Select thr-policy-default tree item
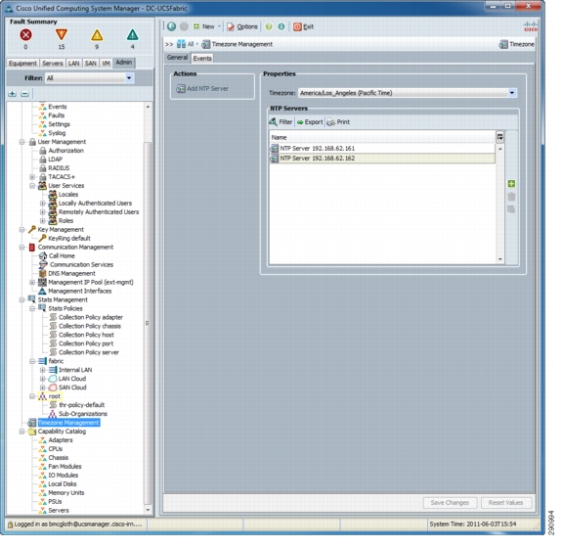 (81, 405)
